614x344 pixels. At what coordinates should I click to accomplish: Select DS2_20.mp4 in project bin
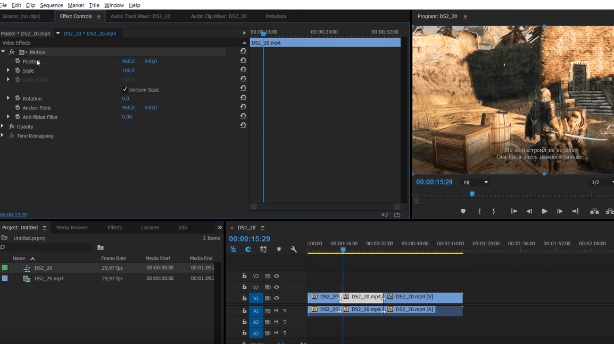coord(49,279)
